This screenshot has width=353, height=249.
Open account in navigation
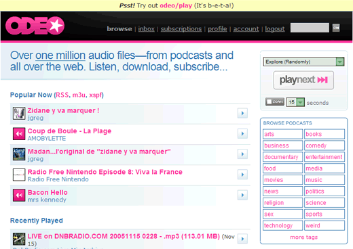[246, 29]
